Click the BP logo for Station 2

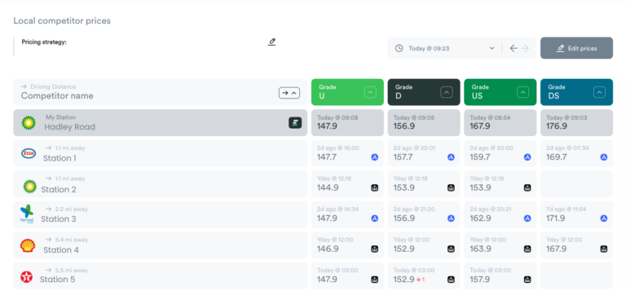pyautogui.click(x=30, y=186)
